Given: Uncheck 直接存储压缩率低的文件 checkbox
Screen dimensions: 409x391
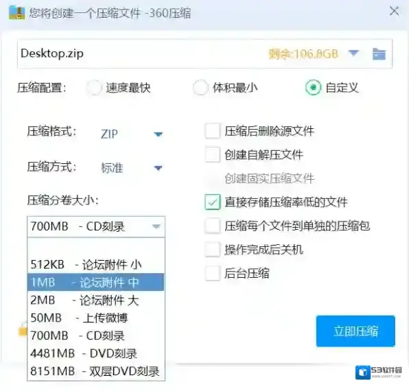Looking at the screenshot, I should pyautogui.click(x=213, y=202).
